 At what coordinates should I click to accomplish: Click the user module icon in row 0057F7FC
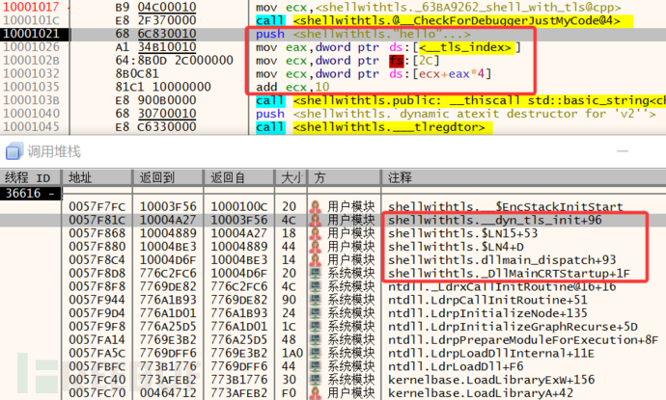pos(316,206)
